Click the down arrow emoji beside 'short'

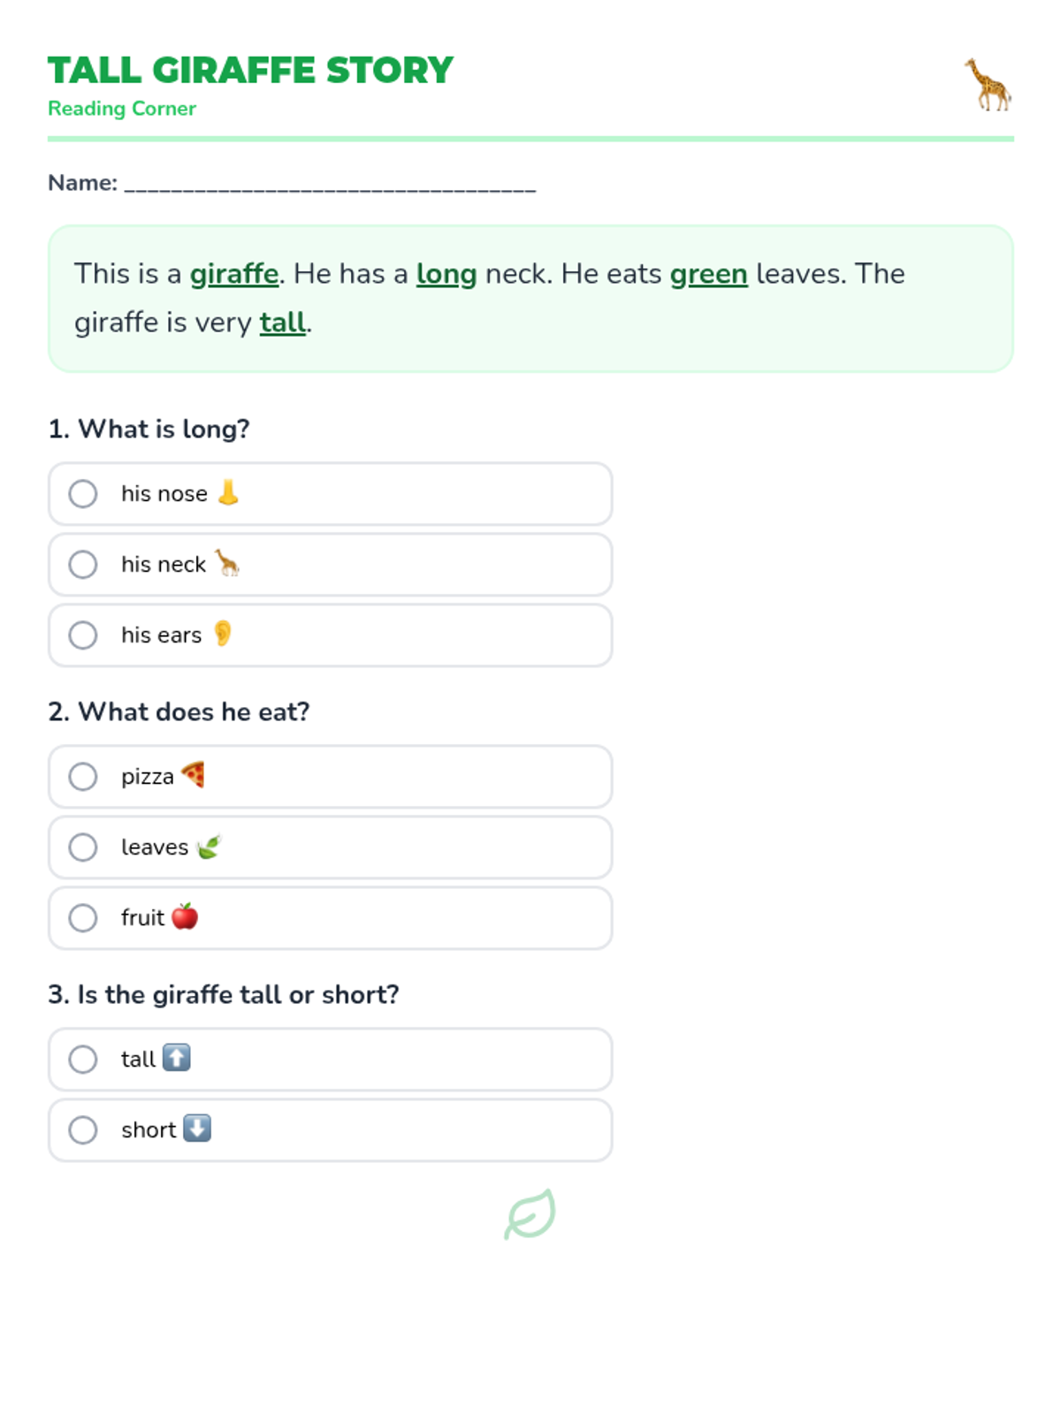point(197,1129)
